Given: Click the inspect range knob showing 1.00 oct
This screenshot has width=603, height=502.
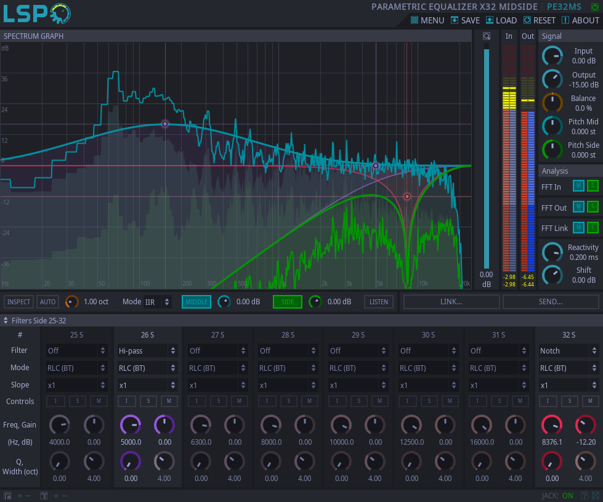Looking at the screenshot, I should (x=72, y=302).
